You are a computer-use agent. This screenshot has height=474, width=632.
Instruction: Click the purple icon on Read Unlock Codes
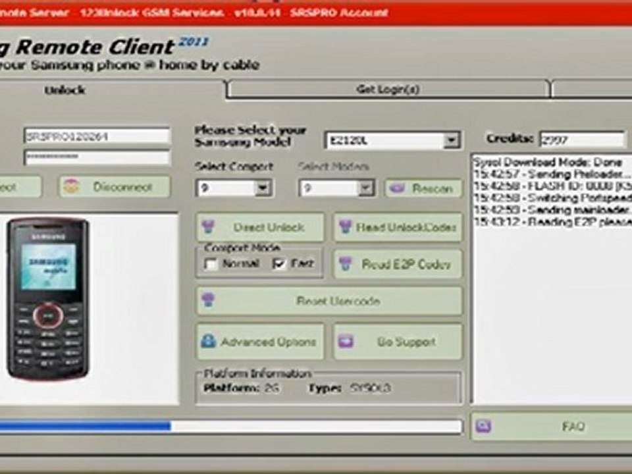(346, 226)
